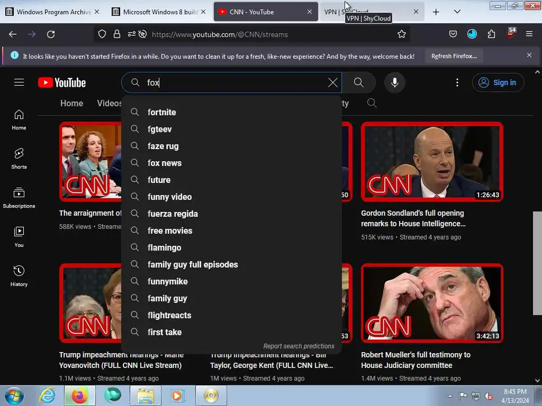Choose the funny video suggestion
The width and height of the screenshot is (542, 406).
(232, 197)
